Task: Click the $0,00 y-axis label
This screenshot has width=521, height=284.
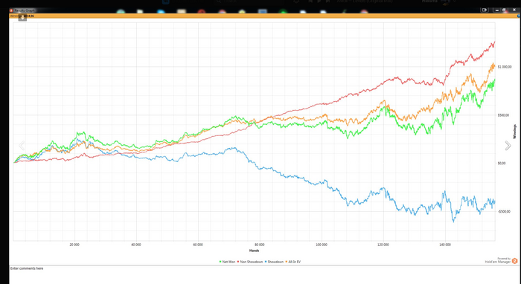Action: click(502, 163)
